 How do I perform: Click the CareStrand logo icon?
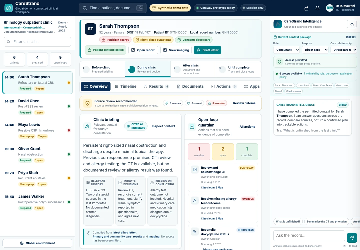[x=8, y=8]
